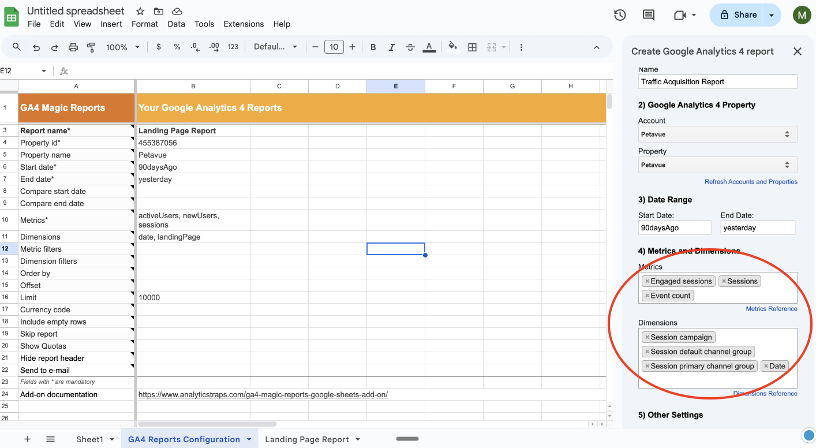Increase decimal places

pyautogui.click(x=214, y=47)
